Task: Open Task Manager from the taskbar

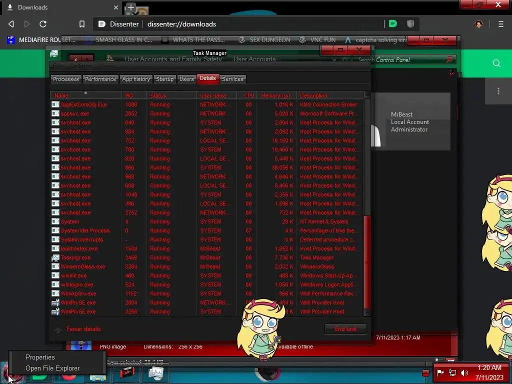Action: (x=156, y=373)
